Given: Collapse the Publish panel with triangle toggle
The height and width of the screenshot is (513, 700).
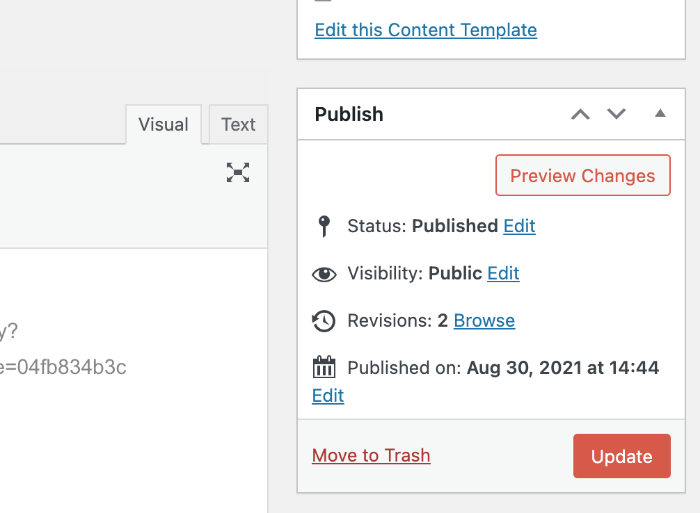Looking at the screenshot, I should (x=660, y=113).
